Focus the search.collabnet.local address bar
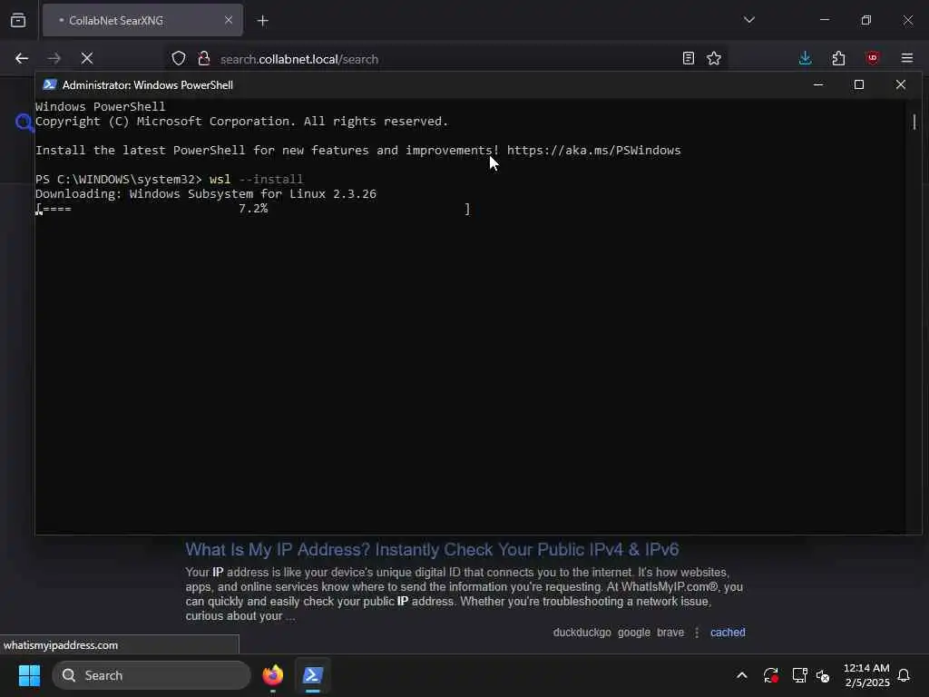 (x=445, y=59)
